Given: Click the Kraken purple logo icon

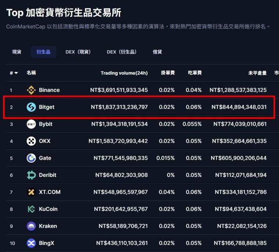Looking at the screenshot, I should tap(31, 226).
